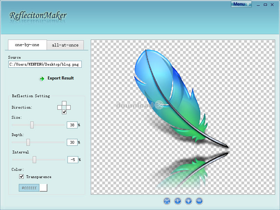
Task: Switch to the one-by-one tab
Action: [x=27, y=45]
